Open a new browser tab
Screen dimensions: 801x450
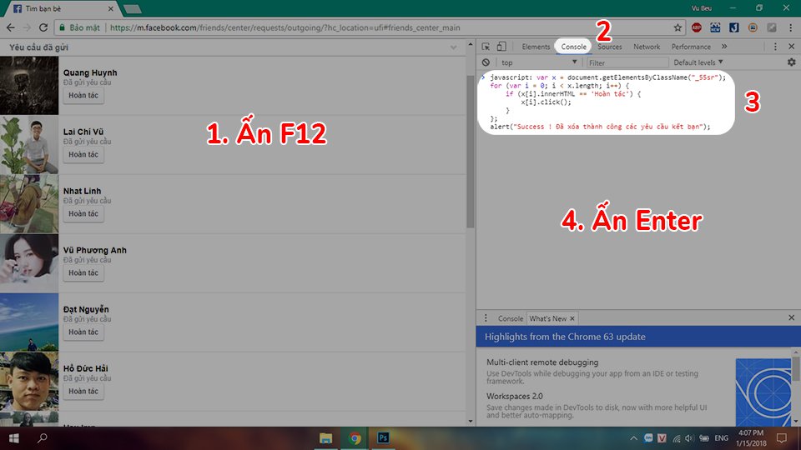(x=133, y=8)
